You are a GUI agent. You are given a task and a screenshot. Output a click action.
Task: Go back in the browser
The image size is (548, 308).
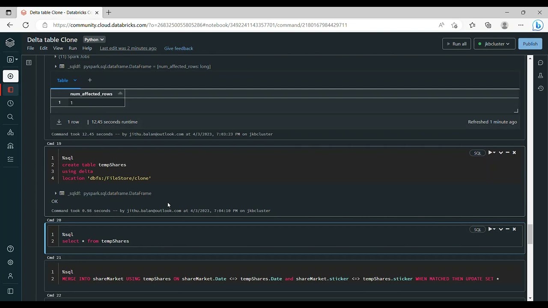10,25
